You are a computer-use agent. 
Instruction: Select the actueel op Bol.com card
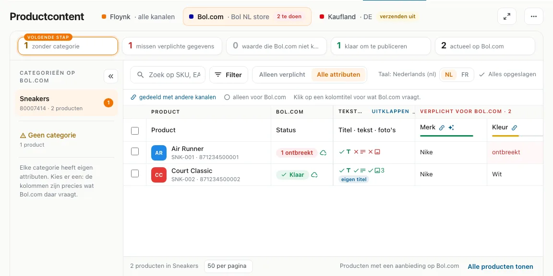click(485, 46)
